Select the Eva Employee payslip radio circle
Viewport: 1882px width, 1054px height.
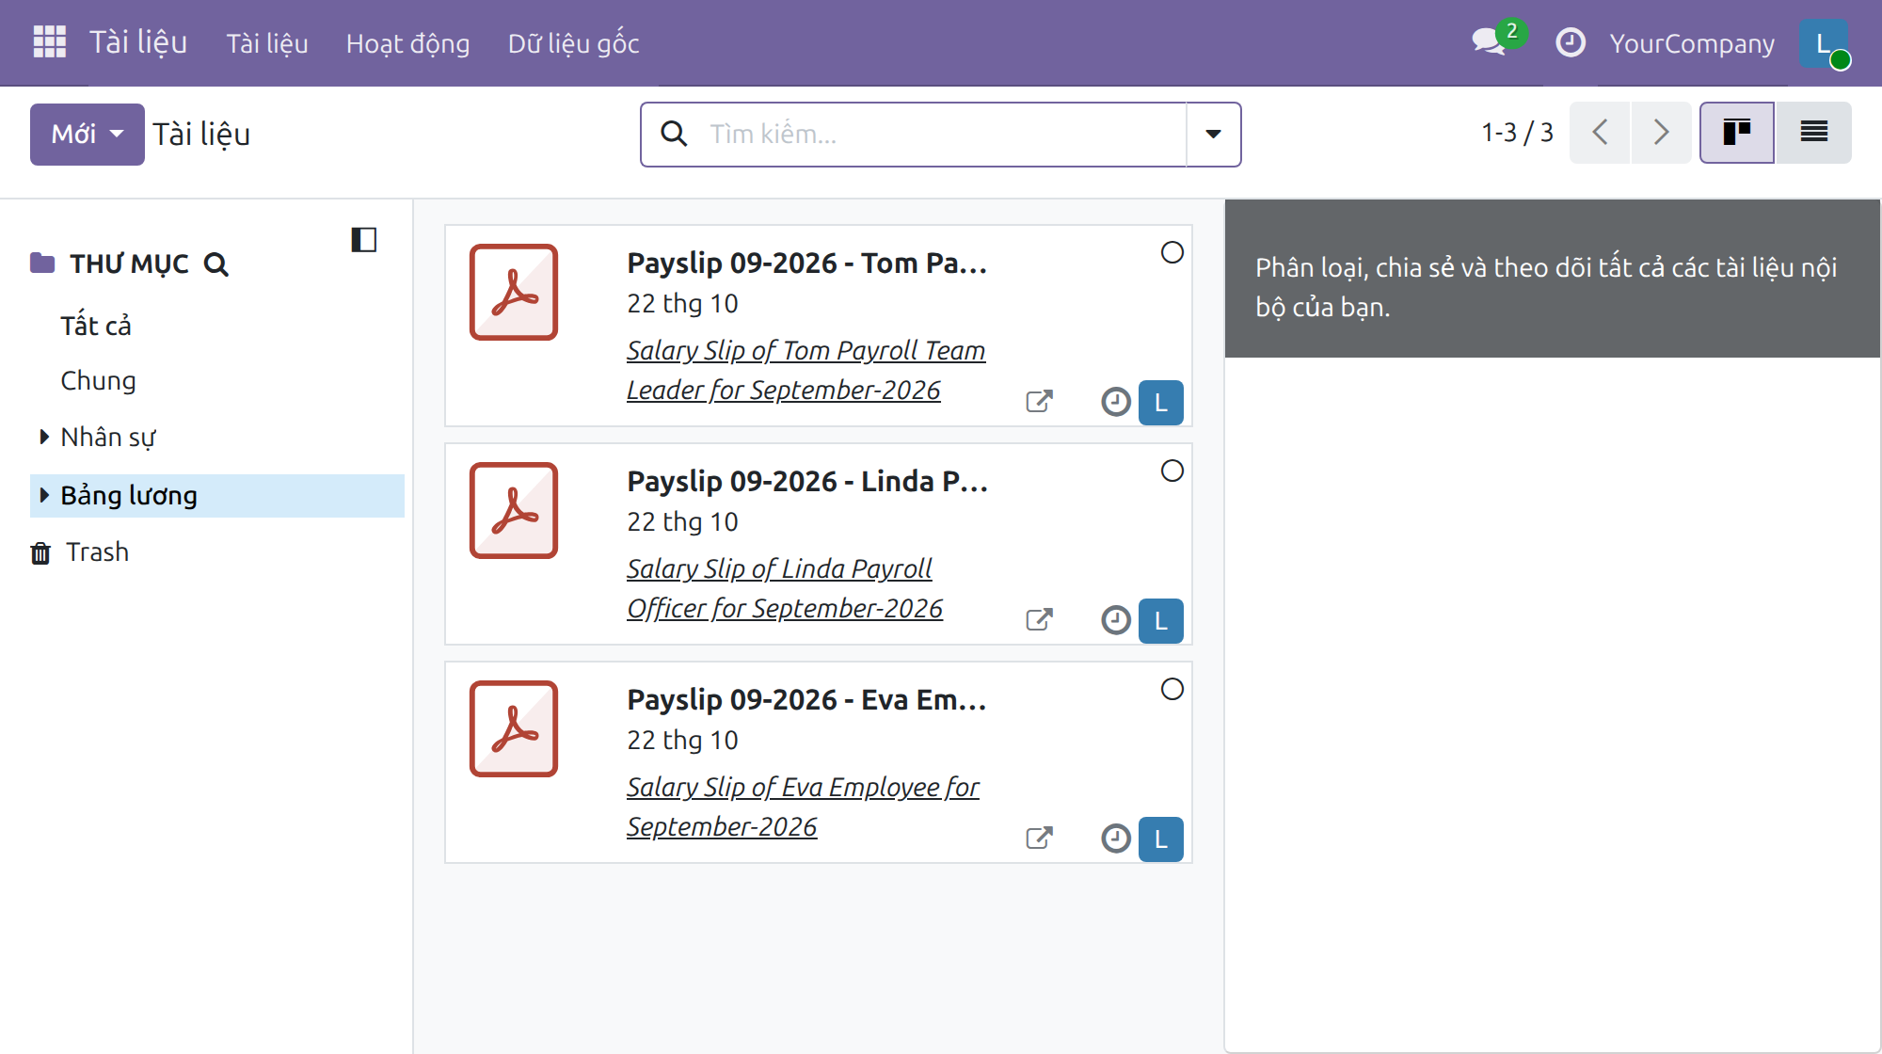click(1172, 689)
